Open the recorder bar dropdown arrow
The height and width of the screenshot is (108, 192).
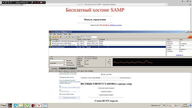pyautogui.click(x=3, y=2)
